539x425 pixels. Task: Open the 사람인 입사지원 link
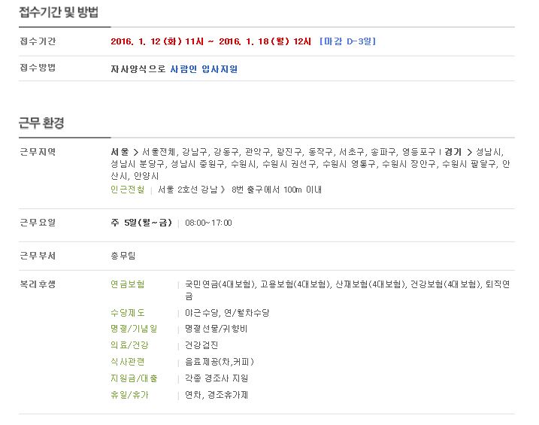(x=204, y=69)
